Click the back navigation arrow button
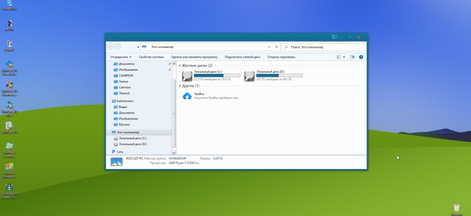This screenshot has width=471, height=216. 110,46
